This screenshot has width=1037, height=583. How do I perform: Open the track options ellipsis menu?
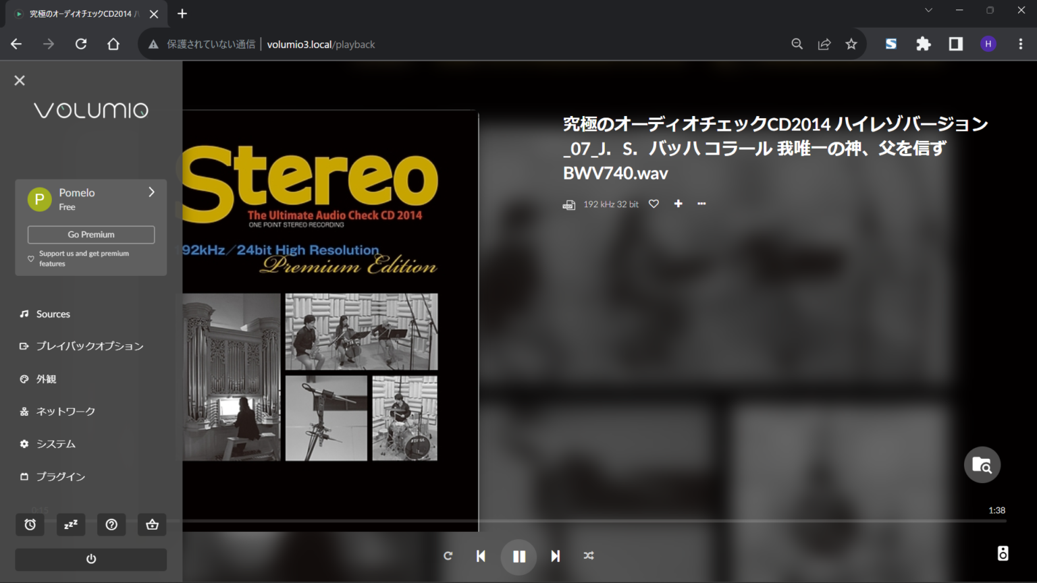(701, 203)
